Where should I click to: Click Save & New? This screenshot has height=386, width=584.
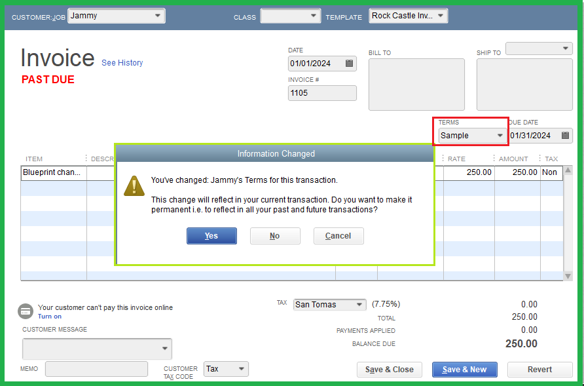464,369
